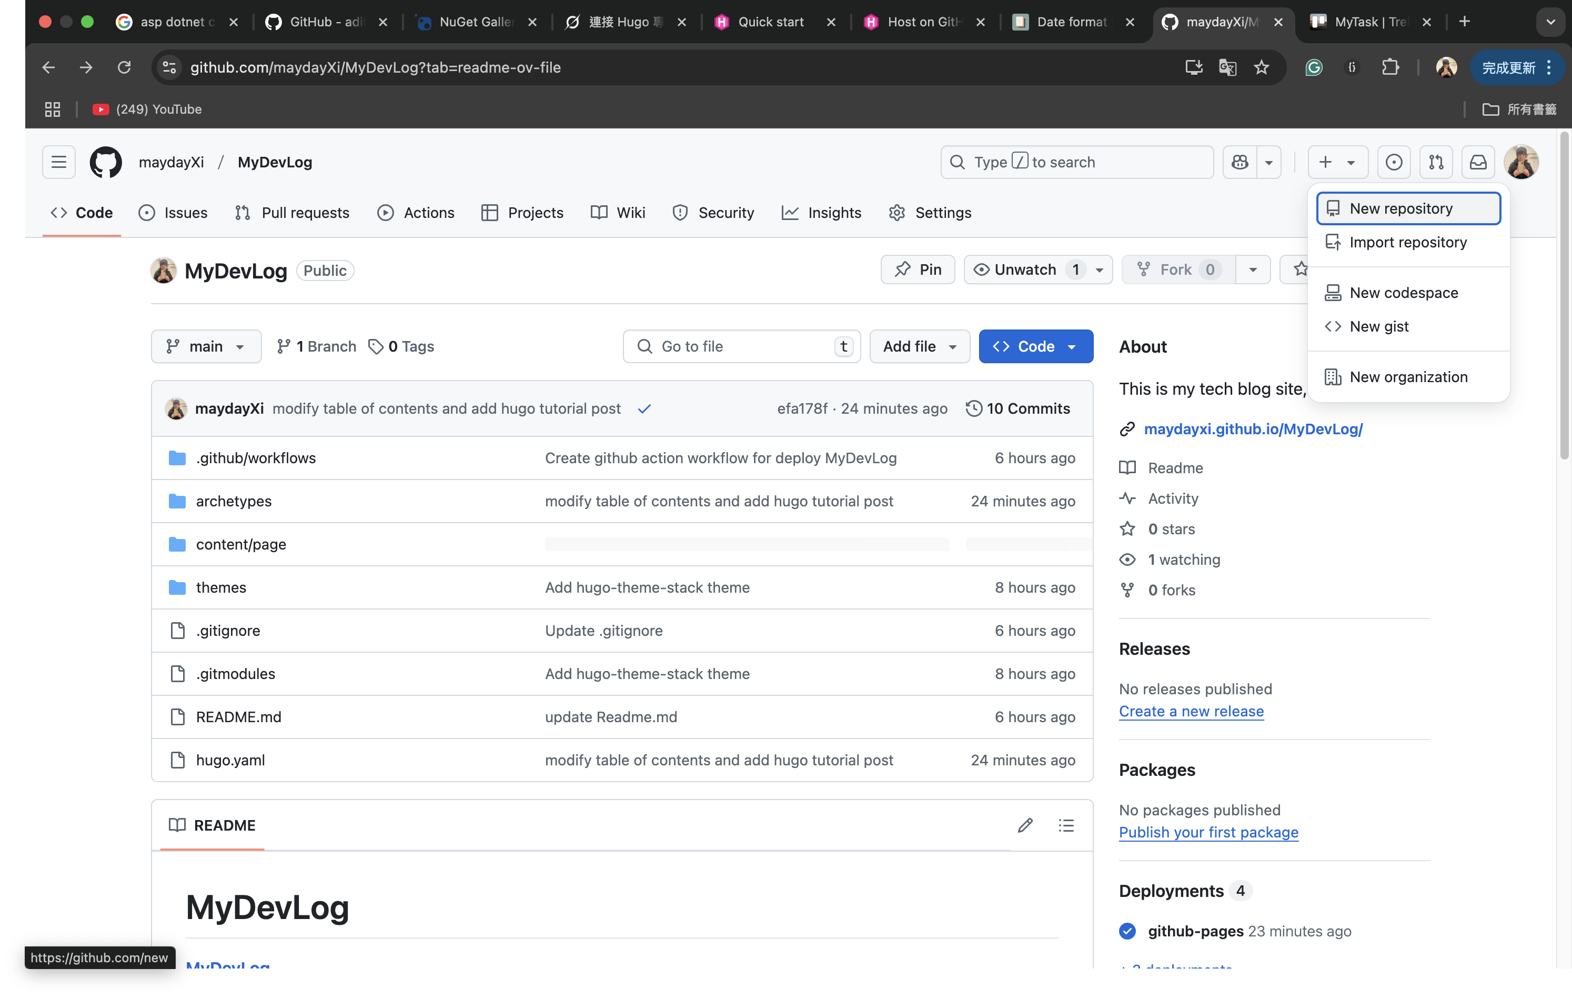Viewport: 1572px width, 998px height.
Task: View the Insights tab
Action: (821, 212)
